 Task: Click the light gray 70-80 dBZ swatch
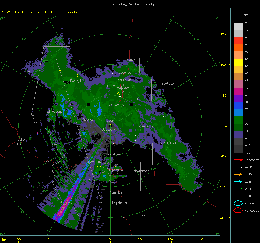[238, 26]
